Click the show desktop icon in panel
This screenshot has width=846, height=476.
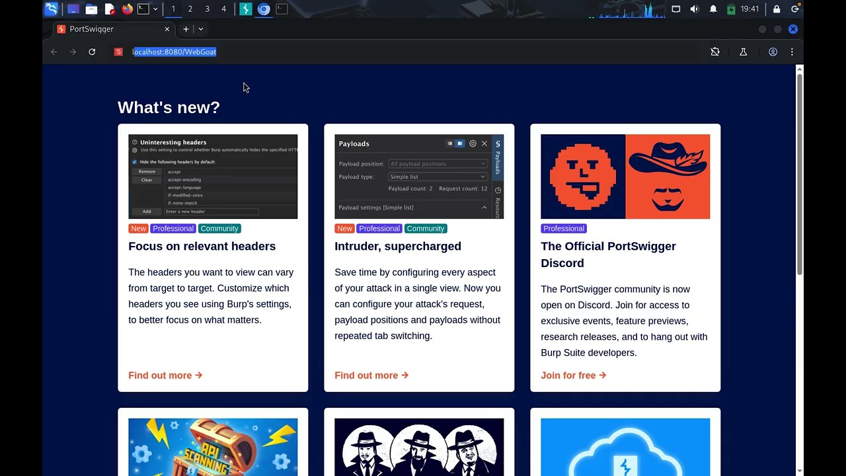pyautogui.click(x=73, y=9)
